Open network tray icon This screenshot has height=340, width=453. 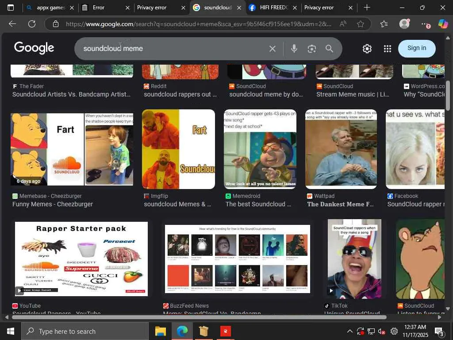[371, 331]
